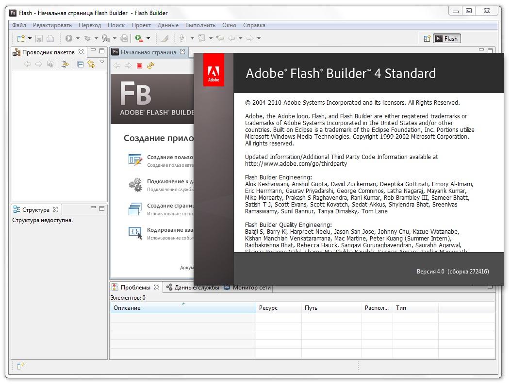
Task: Expand the External Tools dropdown arrow
Action: 148,38
